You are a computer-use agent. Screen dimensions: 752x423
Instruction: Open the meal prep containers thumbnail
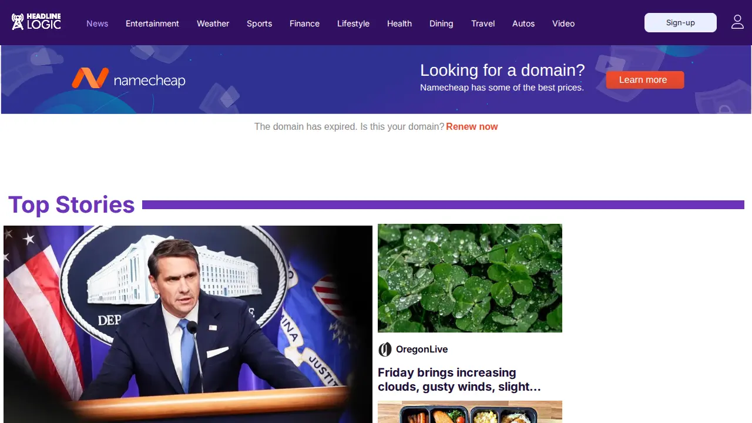pos(470,412)
